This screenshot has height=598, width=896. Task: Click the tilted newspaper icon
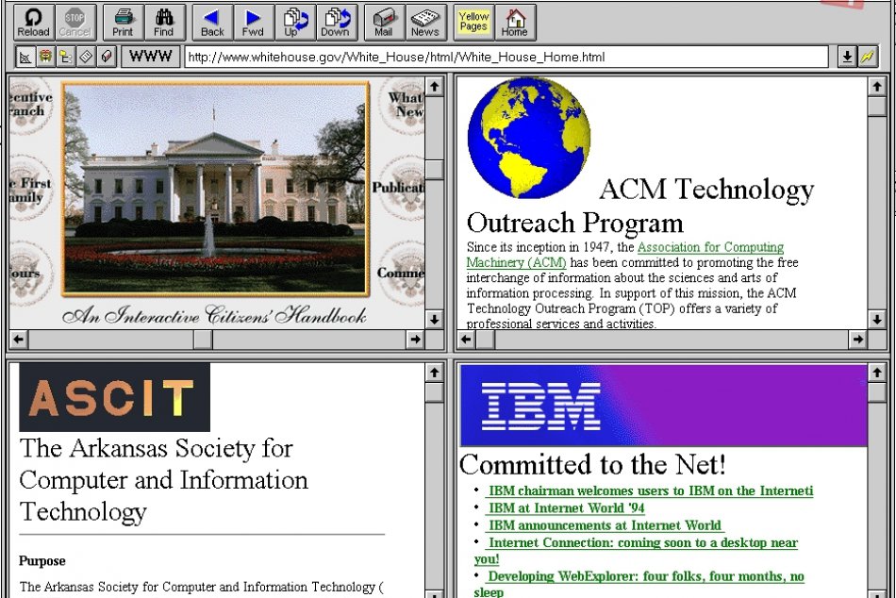pos(86,57)
